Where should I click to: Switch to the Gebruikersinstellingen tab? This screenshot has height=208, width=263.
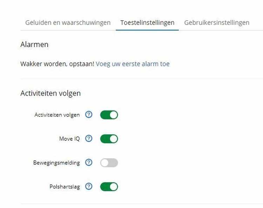pos(217,23)
